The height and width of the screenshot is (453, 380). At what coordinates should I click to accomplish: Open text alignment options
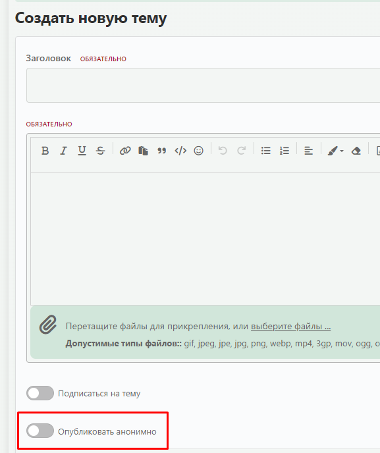(309, 151)
